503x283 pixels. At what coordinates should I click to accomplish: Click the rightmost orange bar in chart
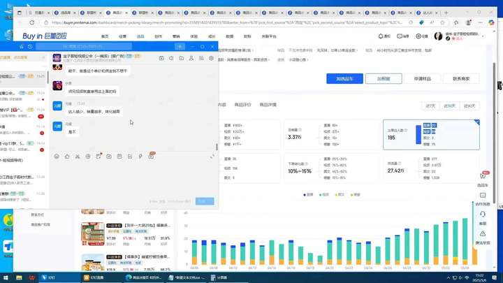[x=475, y=256]
